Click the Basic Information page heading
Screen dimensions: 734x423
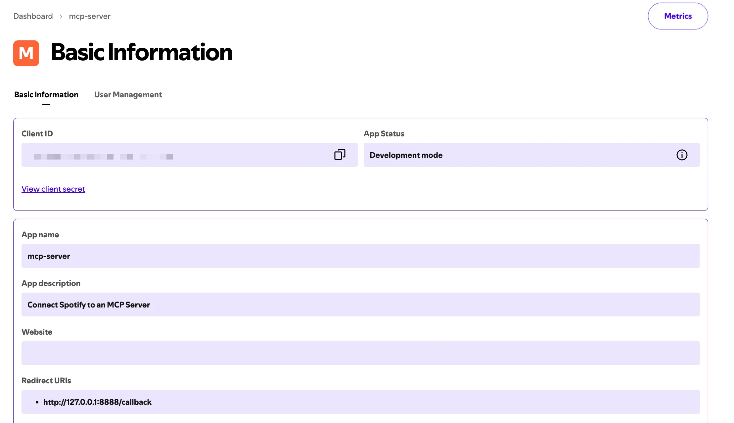[142, 52]
